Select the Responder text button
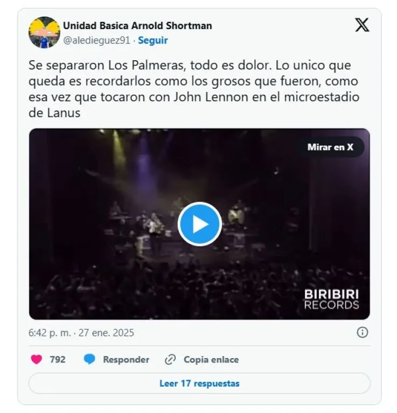The image size is (397, 413). point(126,360)
